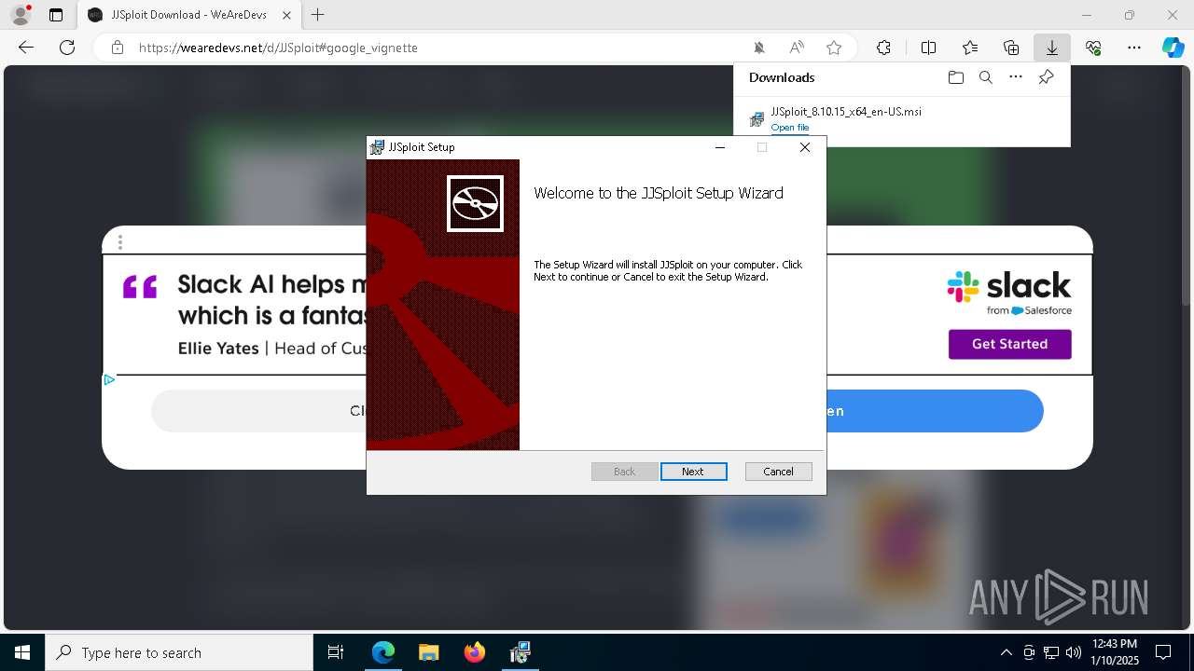This screenshot has width=1194, height=671.
Task: Open Microsoft Edge from taskbar
Action: pyautogui.click(x=383, y=652)
